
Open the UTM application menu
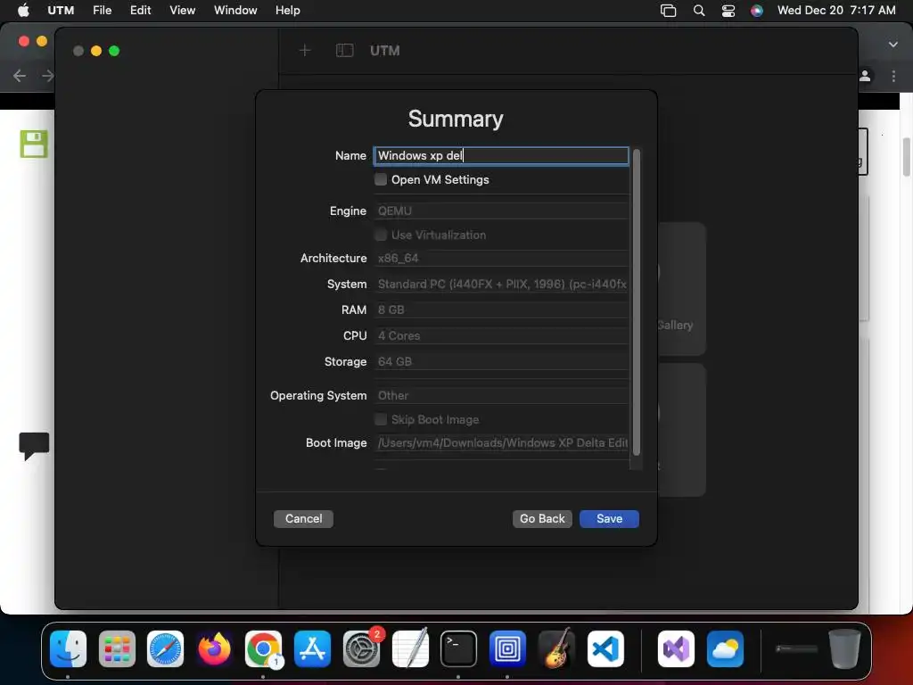pos(61,11)
